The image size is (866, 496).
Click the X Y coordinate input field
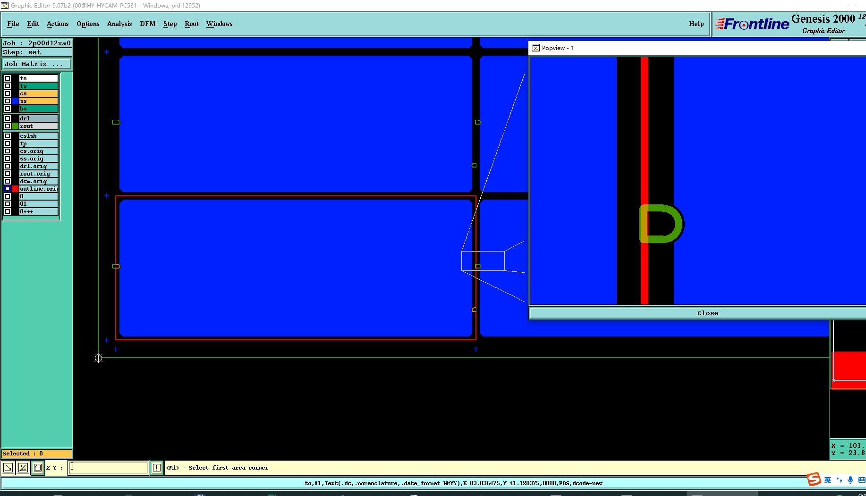109,468
